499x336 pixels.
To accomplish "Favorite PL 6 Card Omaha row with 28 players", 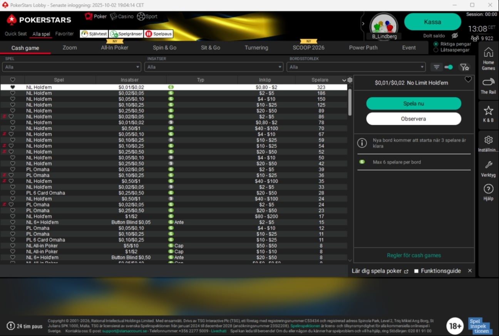I will coord(12,193).
